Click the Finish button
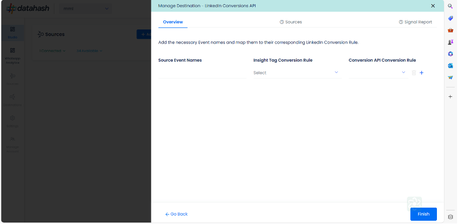 tap(423, 214)
